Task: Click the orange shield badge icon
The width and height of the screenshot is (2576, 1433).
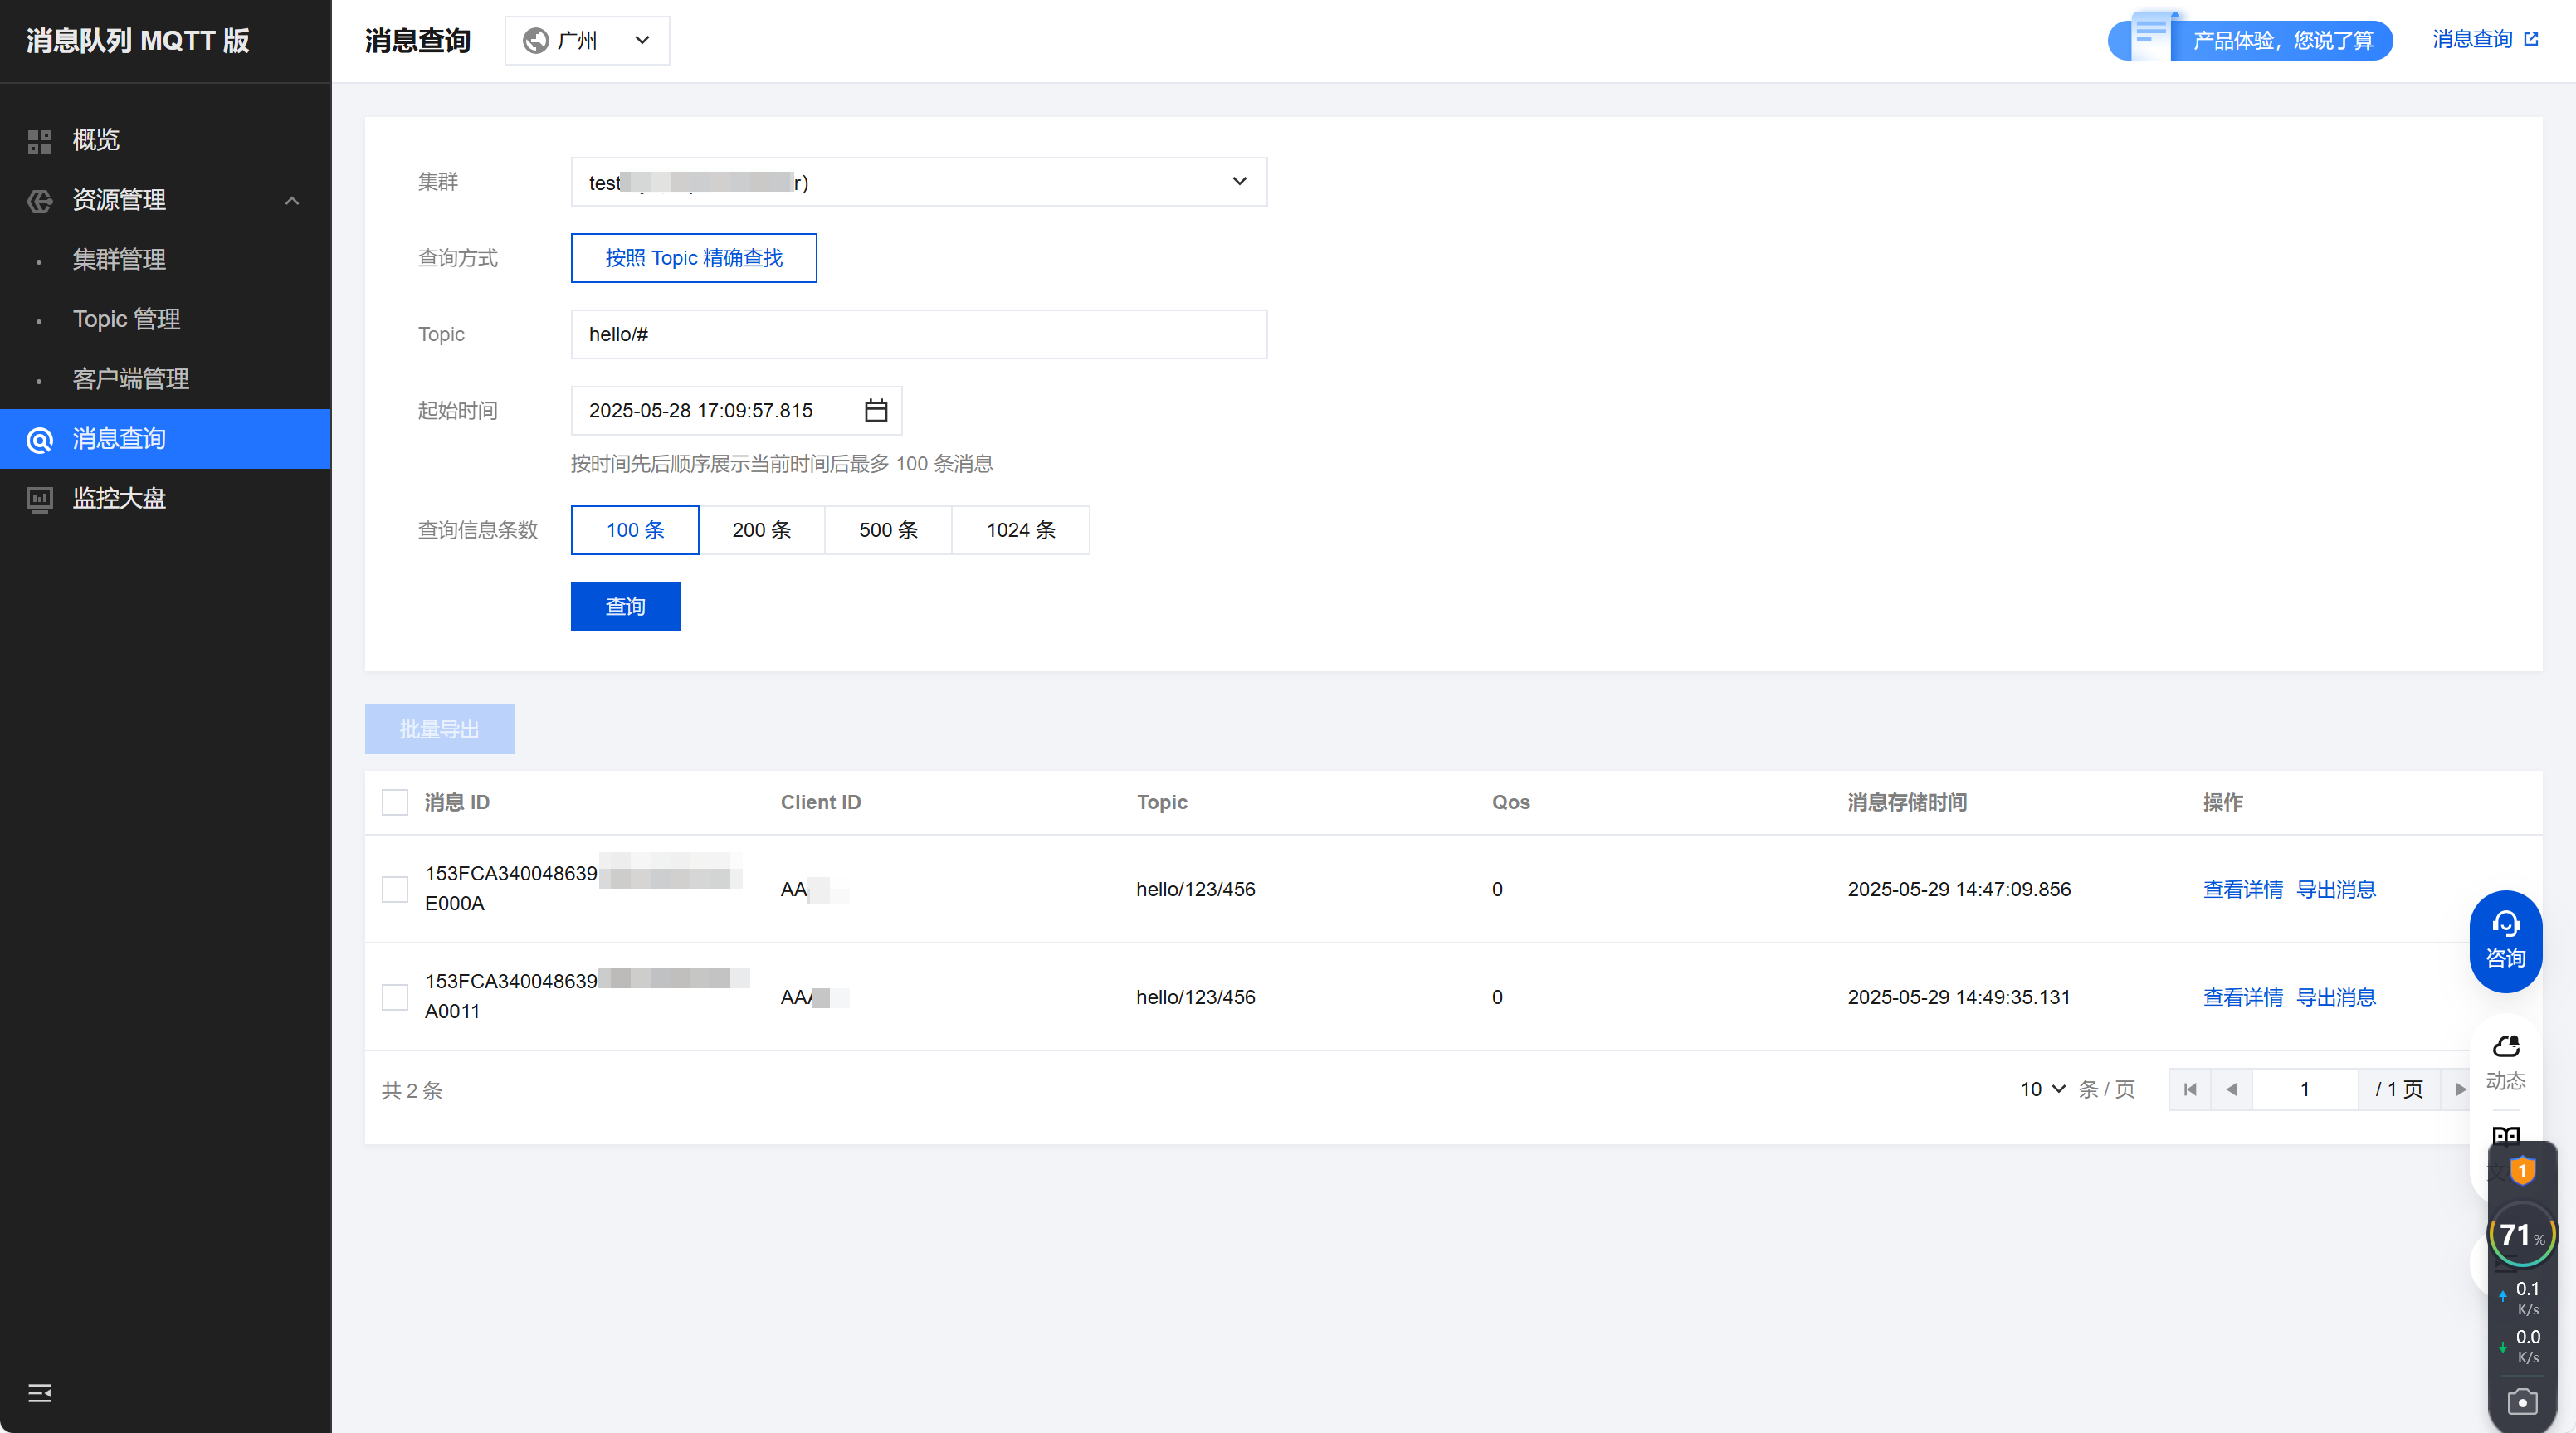Action: point(2521,1170)
